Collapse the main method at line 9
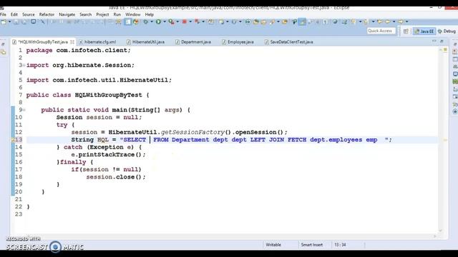The height and width of the screenshot is (257, 458). tap(24, 110)
